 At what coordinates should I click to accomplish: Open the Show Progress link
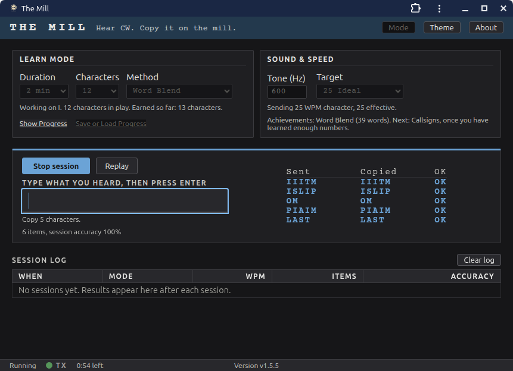[x=43, y=124]
